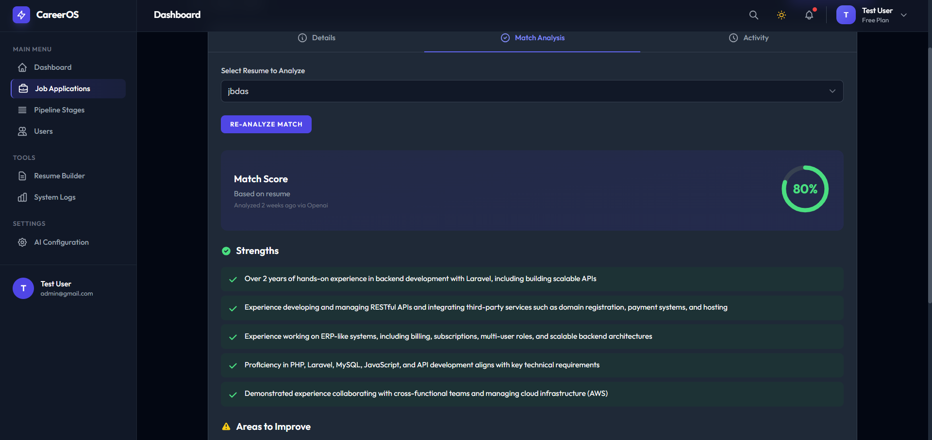Switch to the Activity tab
Image resolution: width=932 pixels, height=440 pixels.
[x=749, y=38]
